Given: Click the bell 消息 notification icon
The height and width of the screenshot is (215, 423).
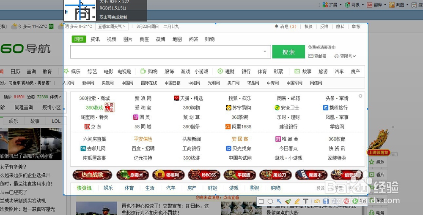Looking at the screenshot, I should [x=276, y=26].
